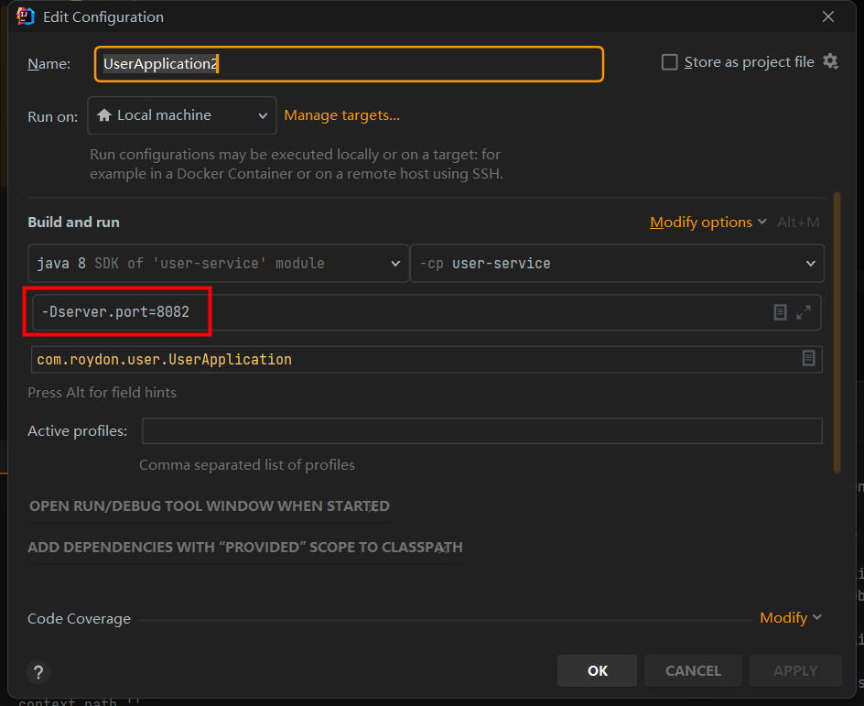Open the Run on Local machine dropdown

(x=181, y=115)
